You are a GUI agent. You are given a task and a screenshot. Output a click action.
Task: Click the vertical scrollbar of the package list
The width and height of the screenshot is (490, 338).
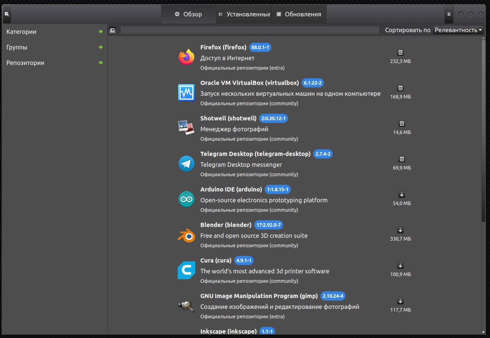[483, 130]
